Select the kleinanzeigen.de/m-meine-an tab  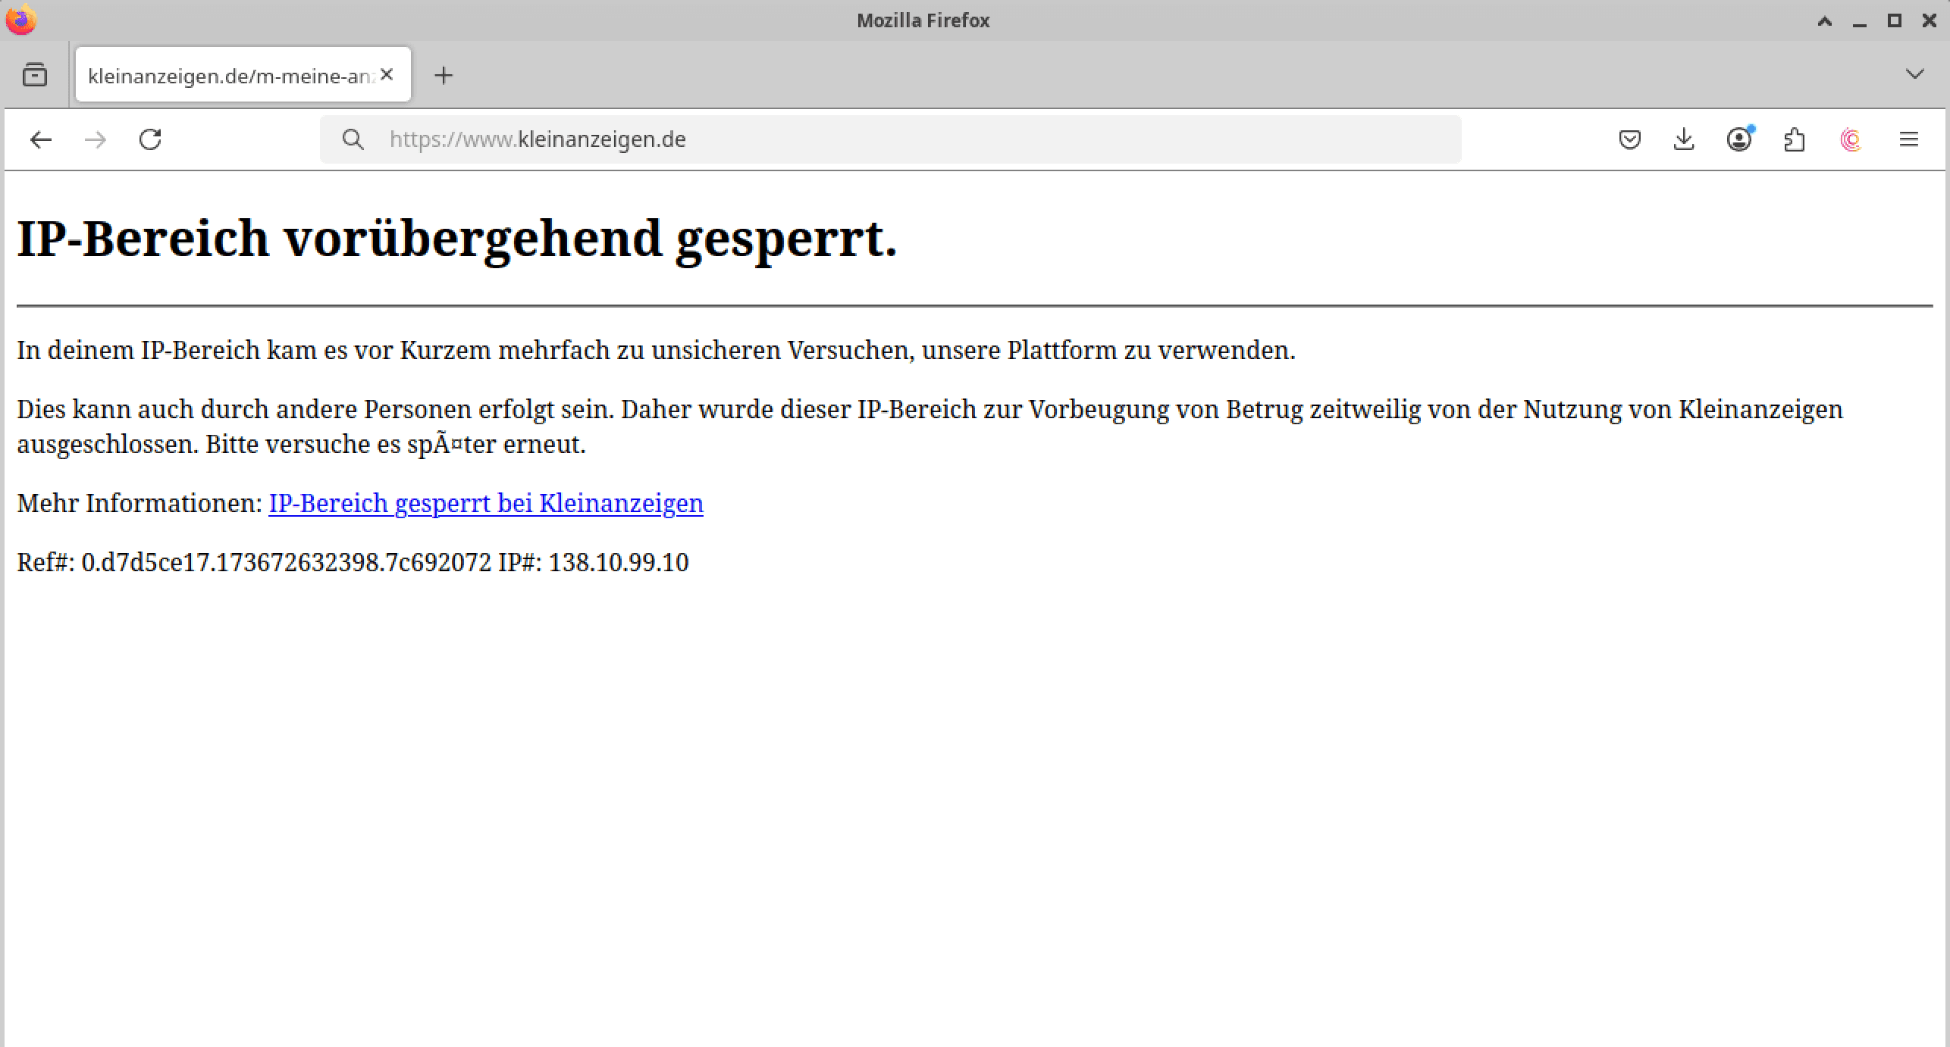[243, 74]
